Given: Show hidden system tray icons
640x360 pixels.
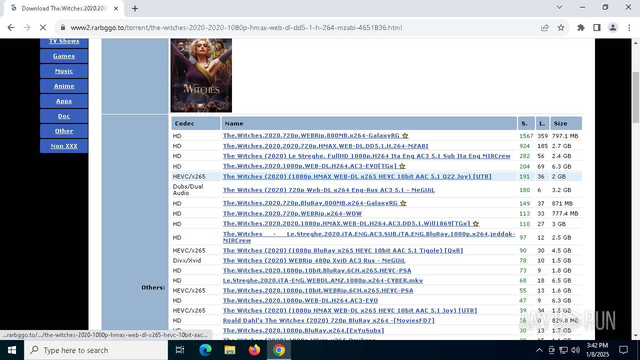Looking at the screenshot, I should [x=539, y=350].
